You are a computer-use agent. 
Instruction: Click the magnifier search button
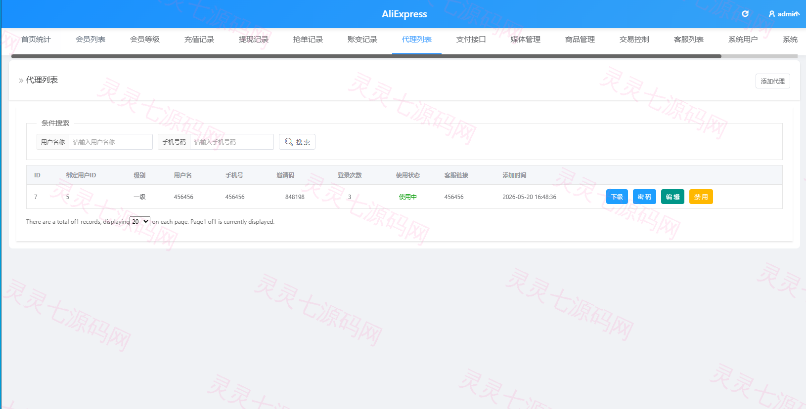click(297, 142)
